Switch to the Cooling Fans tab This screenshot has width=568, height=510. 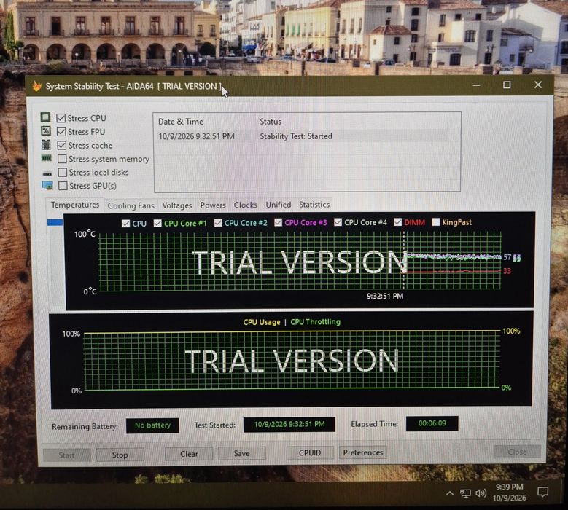[131, 205]
